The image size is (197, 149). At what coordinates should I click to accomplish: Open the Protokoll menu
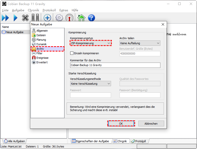(x=49, y=10)
